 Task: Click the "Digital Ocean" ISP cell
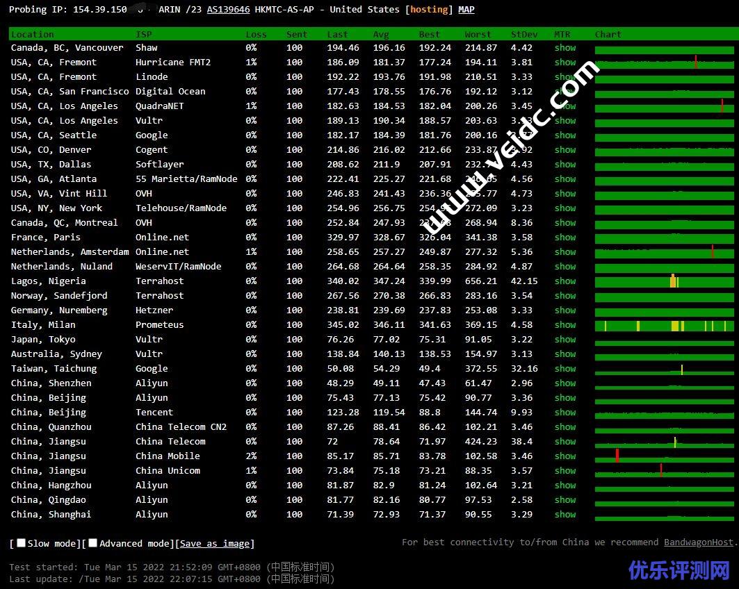[170, 92]
